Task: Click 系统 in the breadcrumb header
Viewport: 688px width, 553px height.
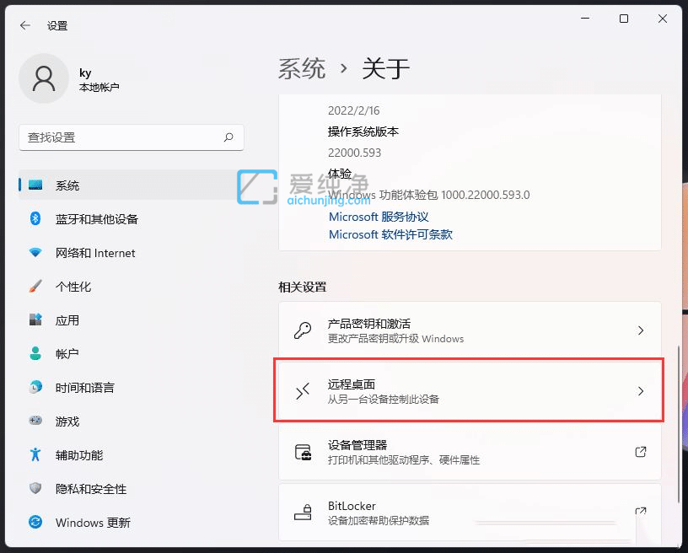Action: tap(302, 69)
